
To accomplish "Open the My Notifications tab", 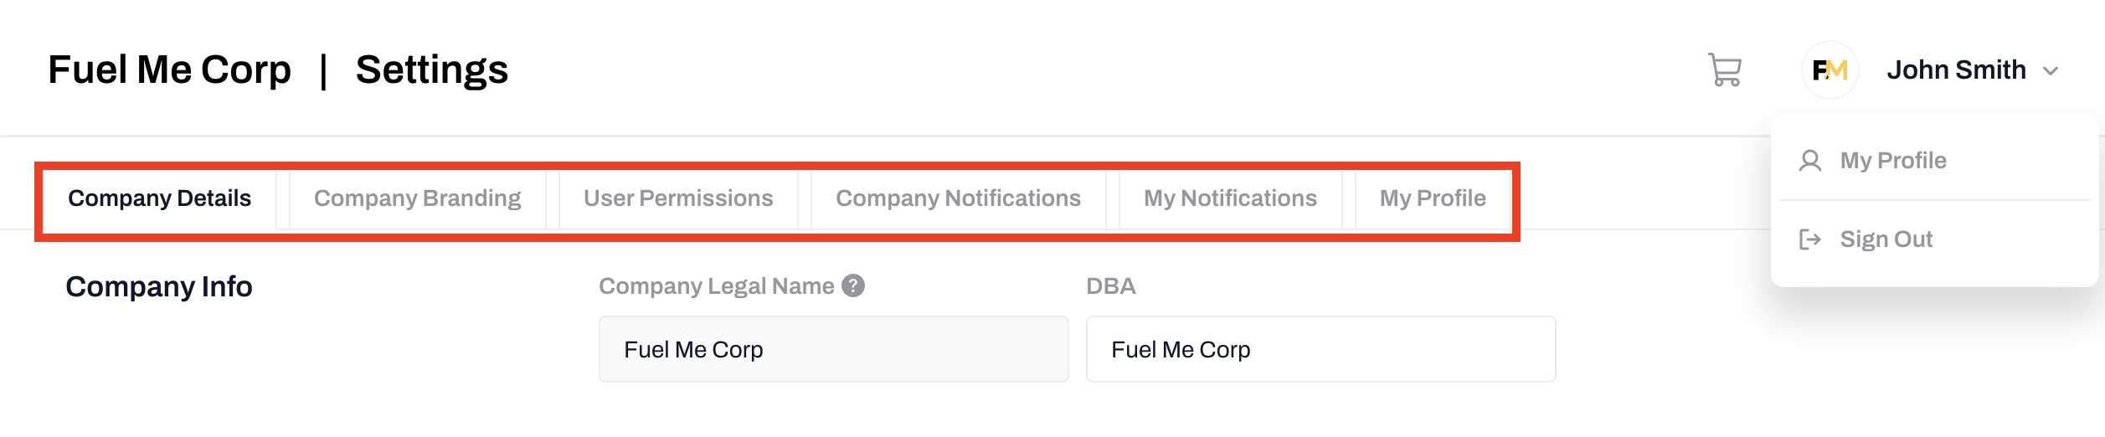I will pyautogui.click(x=1230, y=199).
